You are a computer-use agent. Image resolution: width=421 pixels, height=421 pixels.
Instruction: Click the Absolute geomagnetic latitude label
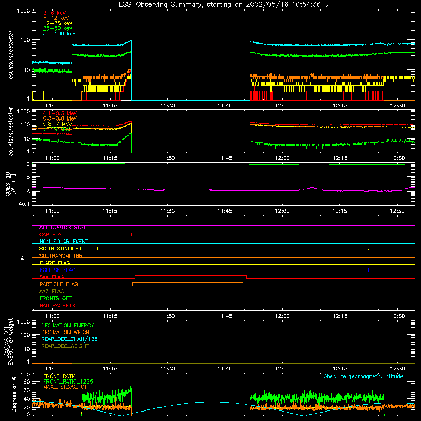(x=364, y=377)
